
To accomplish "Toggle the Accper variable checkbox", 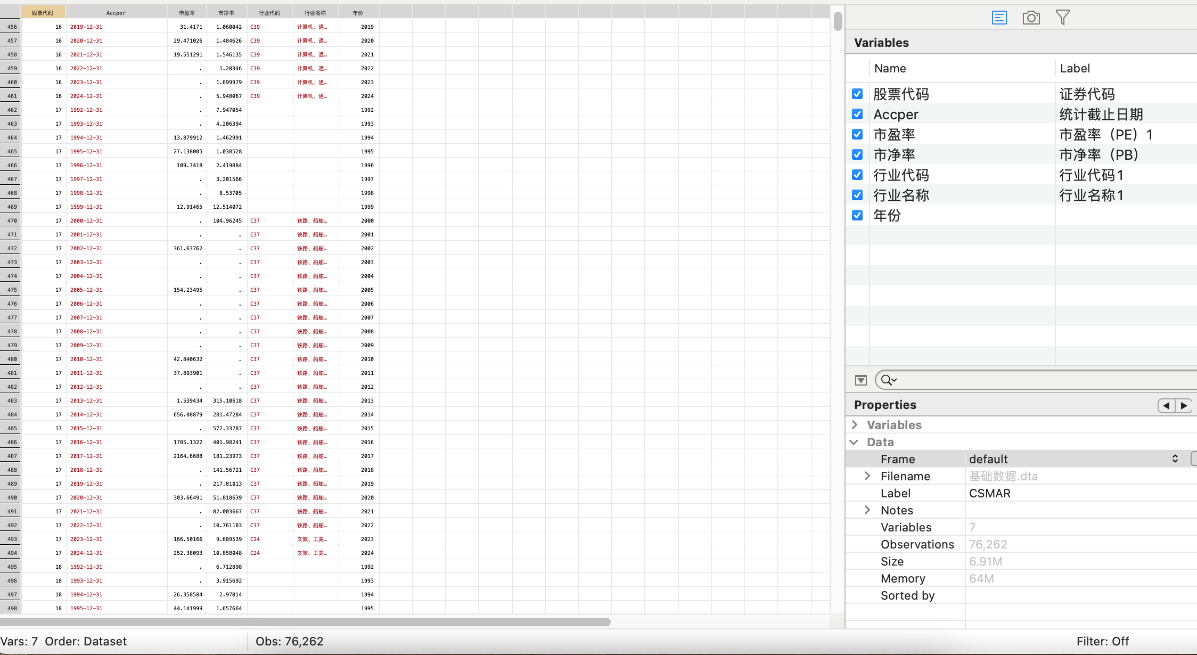I will pos(857,114).
